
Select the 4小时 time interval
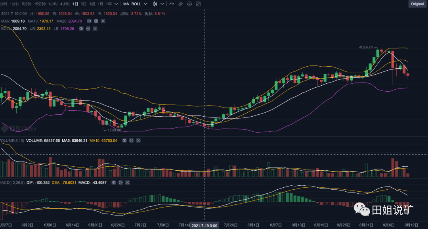[65, 4]
